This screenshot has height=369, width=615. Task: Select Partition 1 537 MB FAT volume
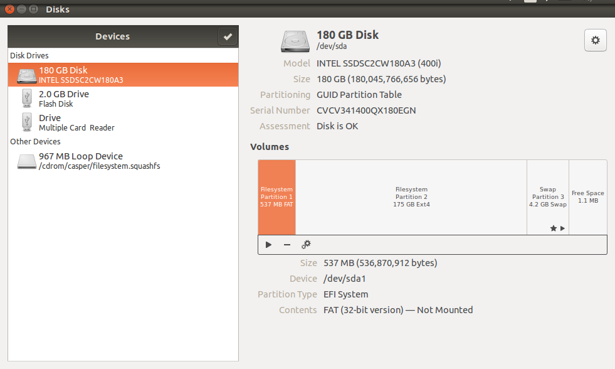pyautogui.click(x=276, y=197)
